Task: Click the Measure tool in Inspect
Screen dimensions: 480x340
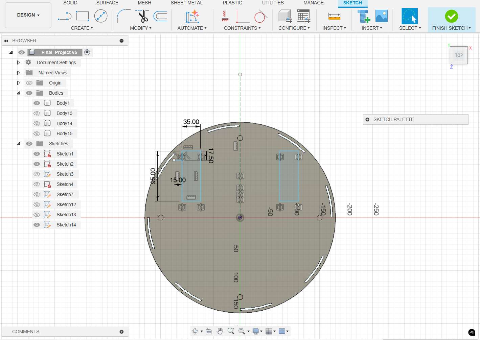Action: click(334, 16)
